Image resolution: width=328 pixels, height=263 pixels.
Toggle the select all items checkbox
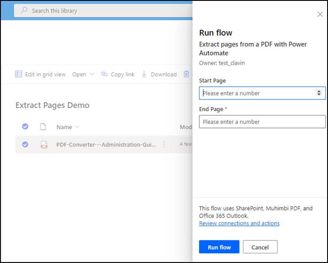25,126
